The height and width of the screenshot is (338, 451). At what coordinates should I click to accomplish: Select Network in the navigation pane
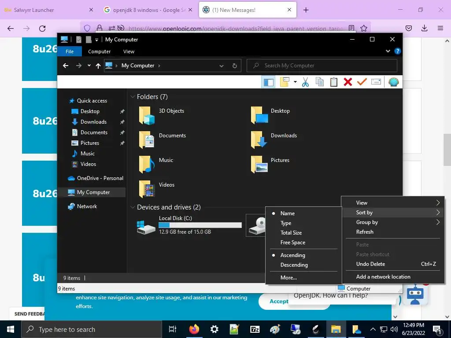tap(87, 206)
